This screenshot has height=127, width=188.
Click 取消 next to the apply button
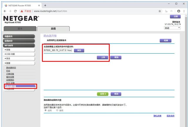pyautogui.click(x=116, y=94)
